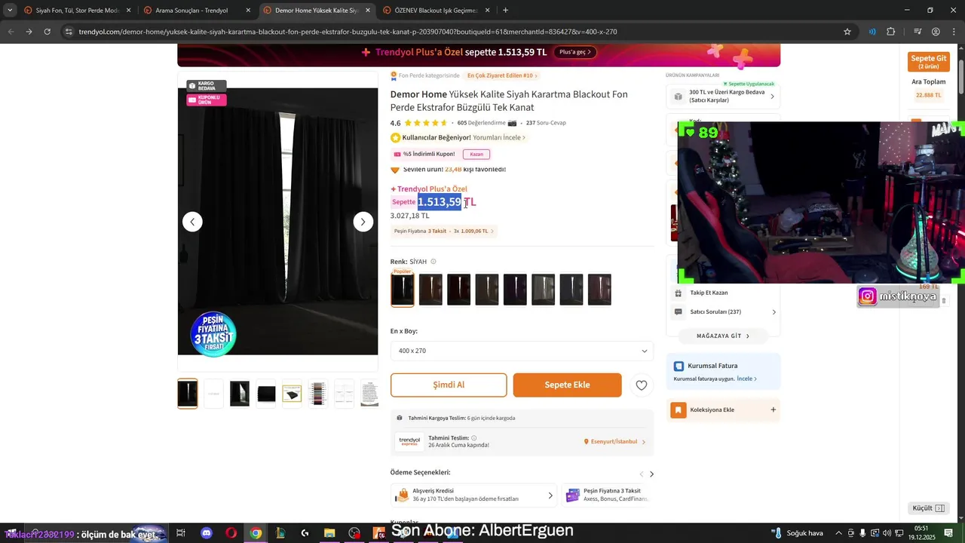Open the tab search dropdown in Chrome
965x543 pixels.
pyautogui.click(x=9, y=11)
